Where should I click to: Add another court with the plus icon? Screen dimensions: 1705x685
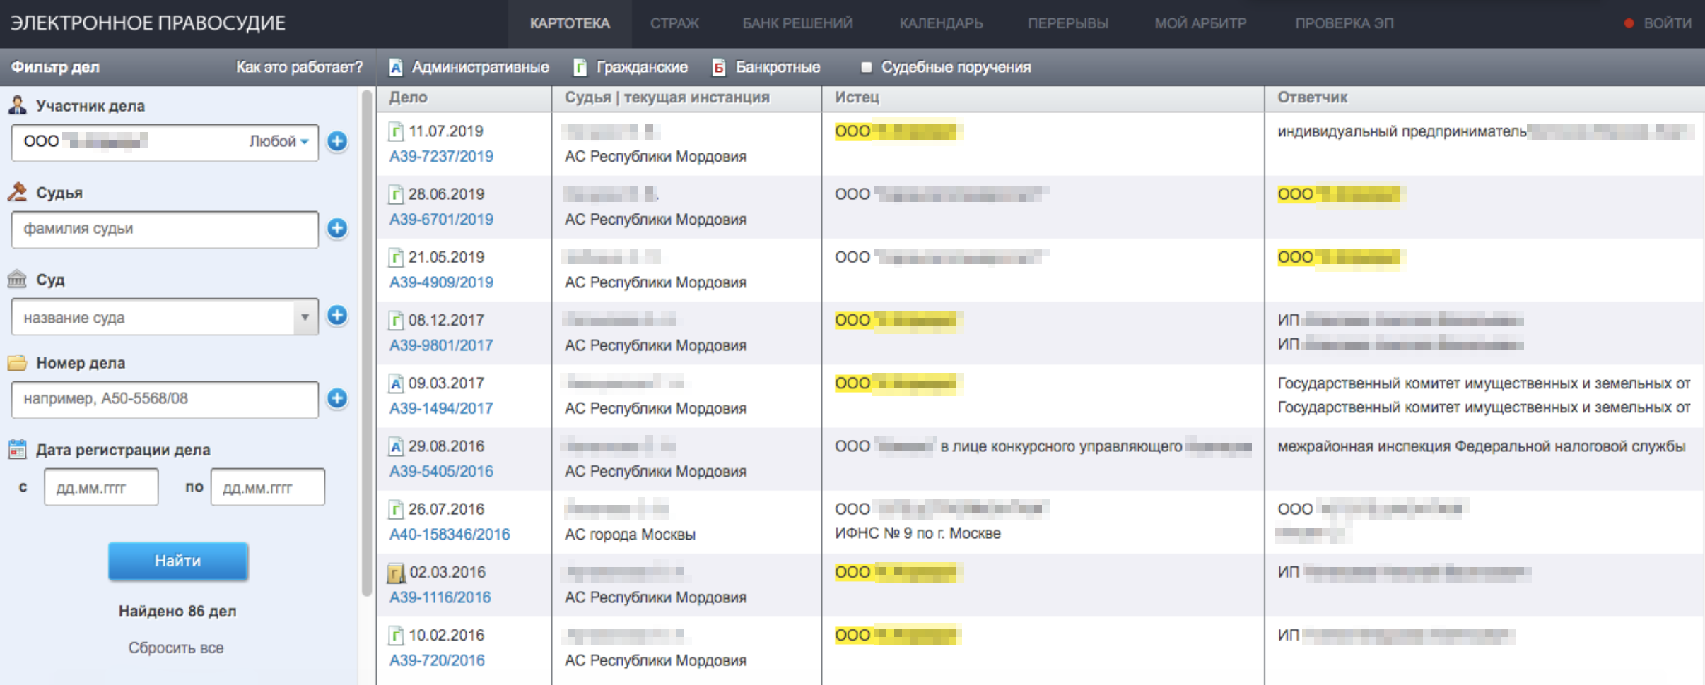coord(337,315)
